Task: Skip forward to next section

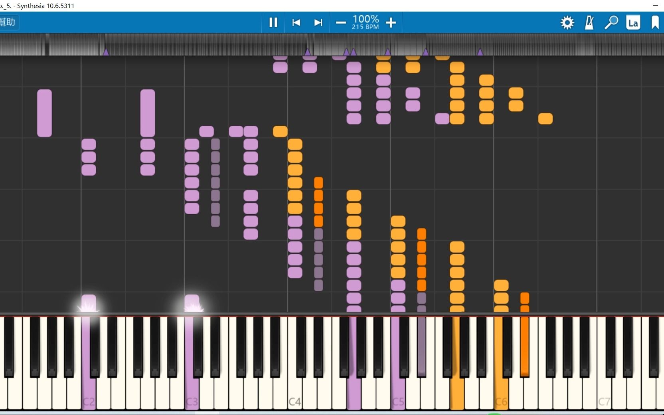Action: click(318, 22)
